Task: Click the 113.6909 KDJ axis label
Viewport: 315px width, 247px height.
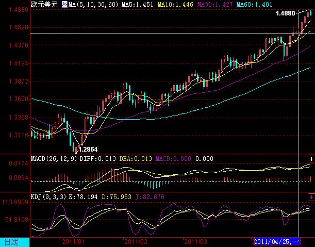Action: (15, 202)
